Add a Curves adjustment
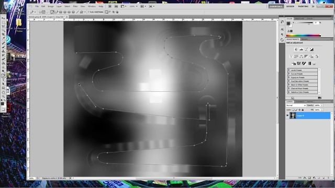The width and height of the screenshot is (335, 188). [306, 50]
